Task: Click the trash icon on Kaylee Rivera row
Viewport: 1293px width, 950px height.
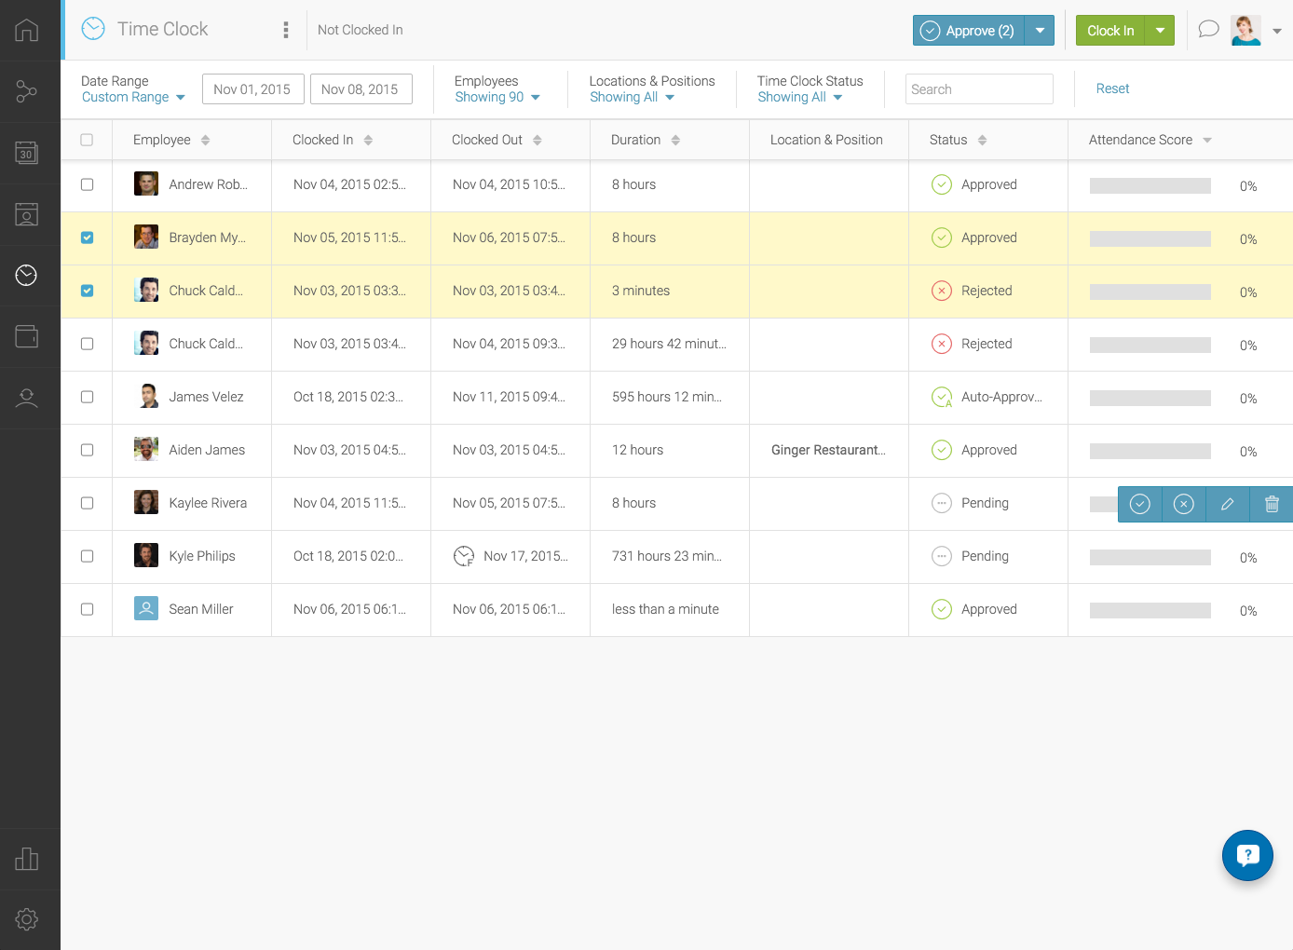Action: click(1272, 504)
